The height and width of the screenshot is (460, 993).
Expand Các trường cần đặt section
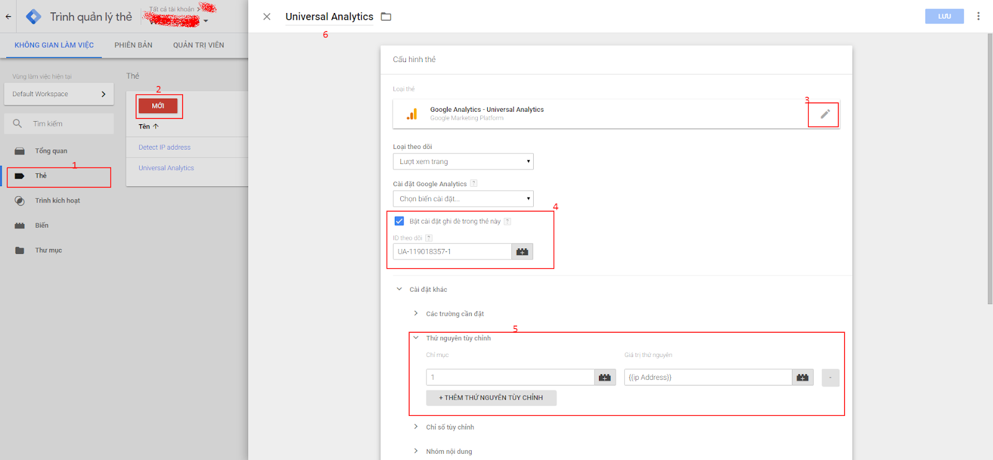416,313
